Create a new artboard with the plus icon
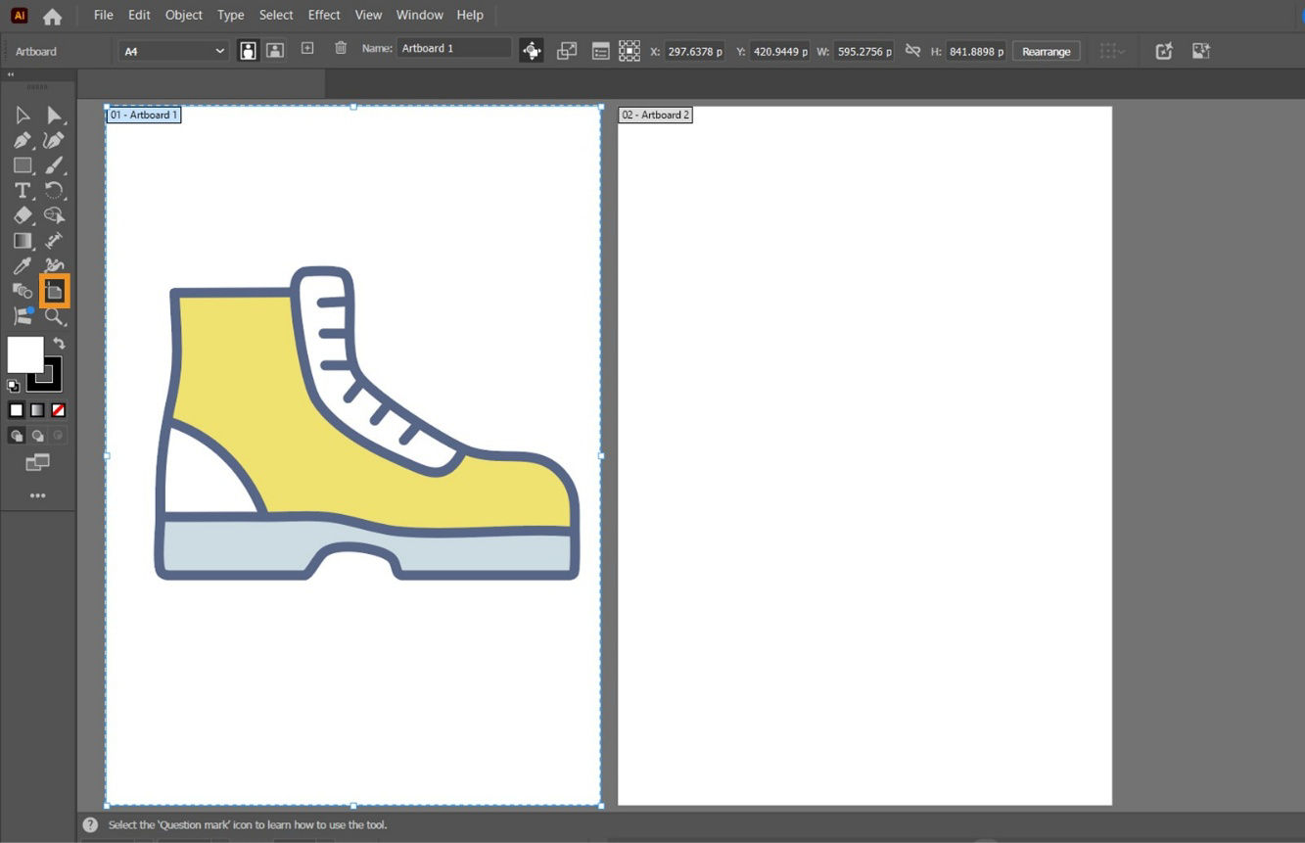 pyautogui.click(x=307, y=50)
